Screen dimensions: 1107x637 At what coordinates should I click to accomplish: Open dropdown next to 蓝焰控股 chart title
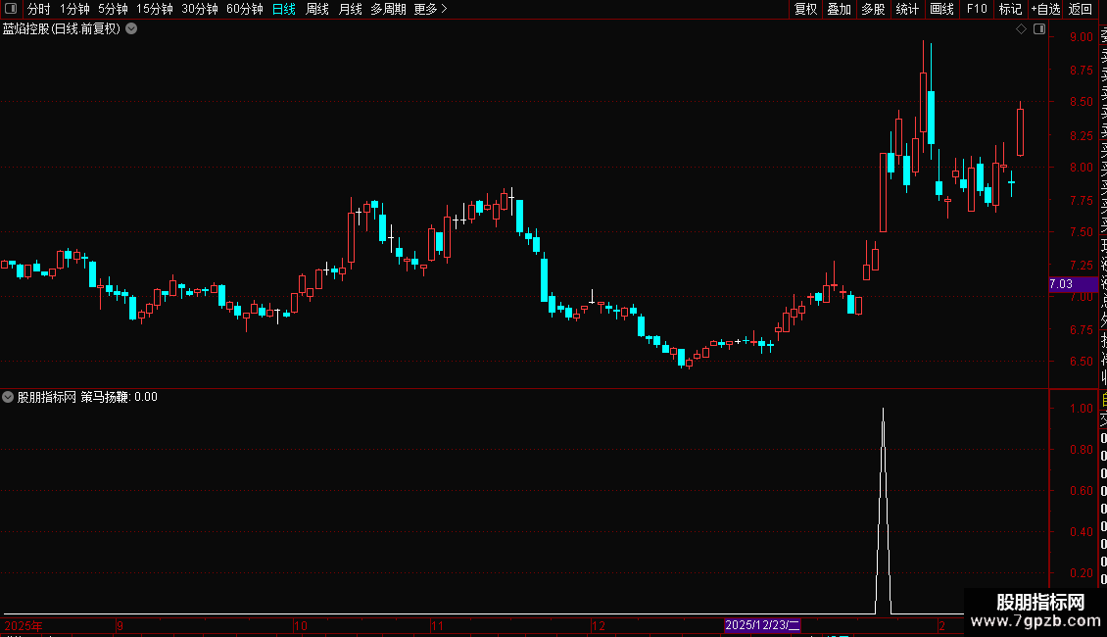[131, 29]
